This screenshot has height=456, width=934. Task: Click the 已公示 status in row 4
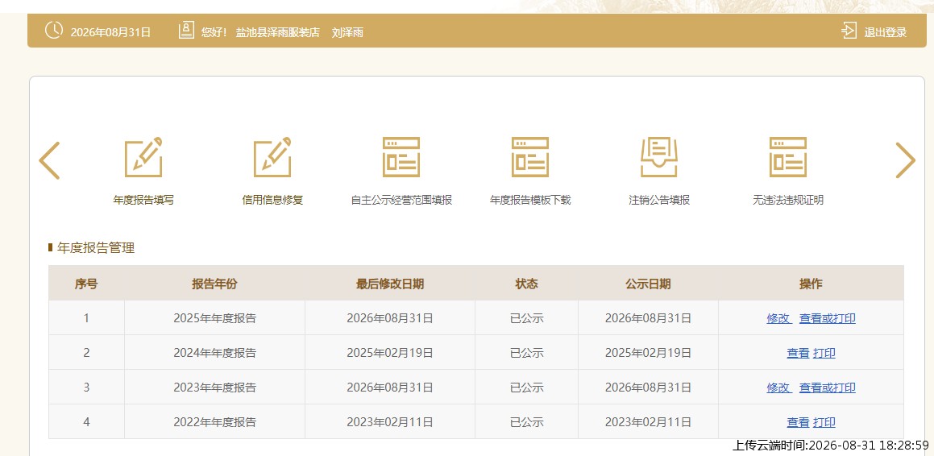click(x=526, y=421)
